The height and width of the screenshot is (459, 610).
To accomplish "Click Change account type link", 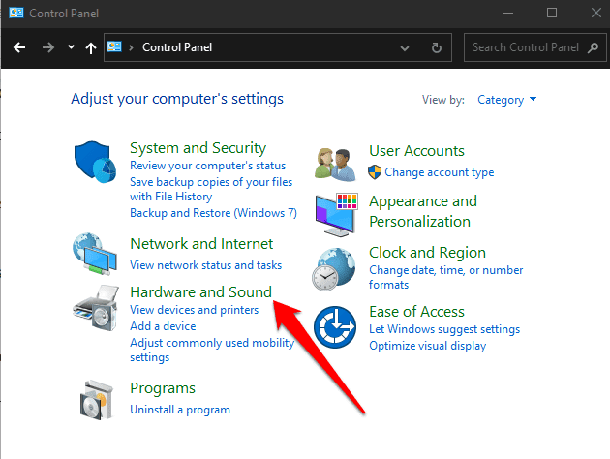I will [x=439, y=172].
